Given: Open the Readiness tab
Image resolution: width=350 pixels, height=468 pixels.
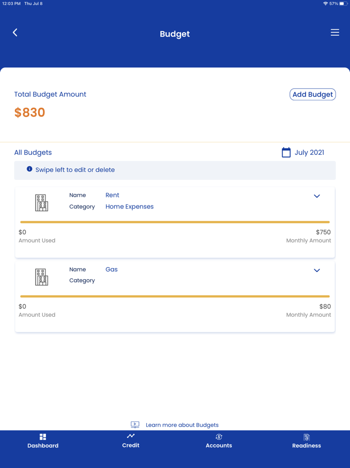Looking at the screenshot, I should tap(306, 440).
